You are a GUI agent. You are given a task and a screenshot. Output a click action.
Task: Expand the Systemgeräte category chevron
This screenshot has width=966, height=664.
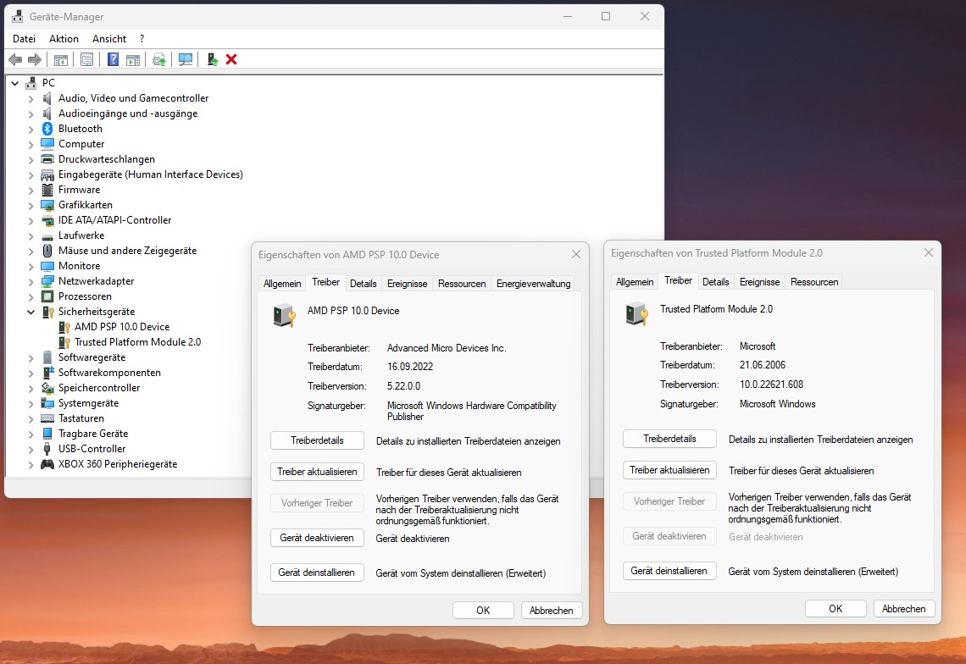coord(31,403)
